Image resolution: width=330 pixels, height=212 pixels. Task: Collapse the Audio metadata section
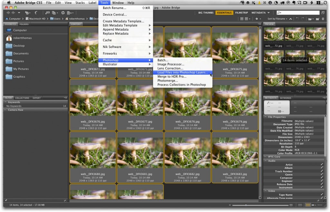[266, 161]
